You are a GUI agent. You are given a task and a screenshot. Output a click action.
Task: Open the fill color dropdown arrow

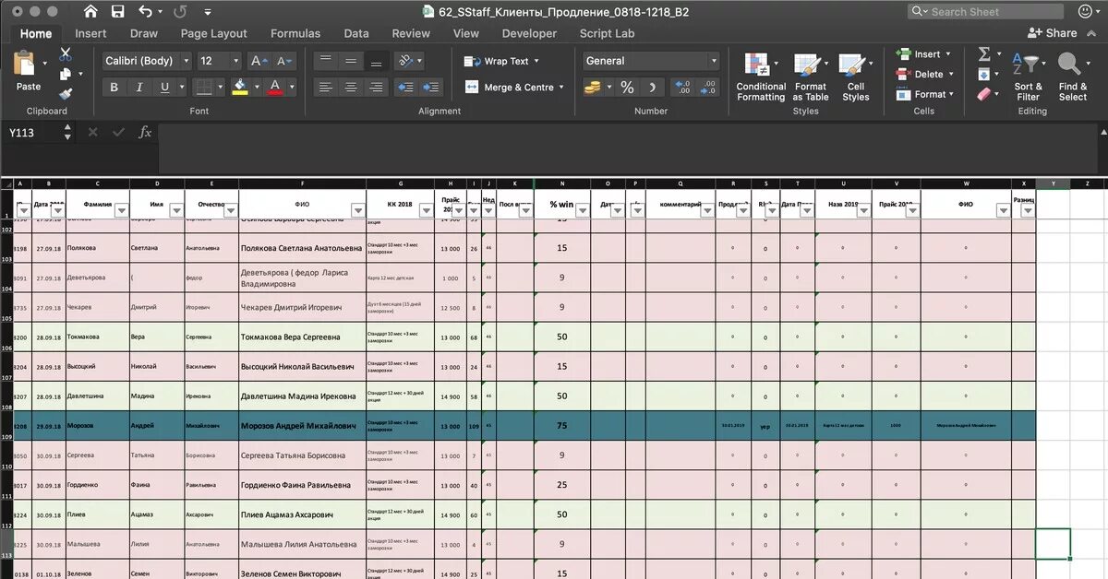click(x=256, y=88)
